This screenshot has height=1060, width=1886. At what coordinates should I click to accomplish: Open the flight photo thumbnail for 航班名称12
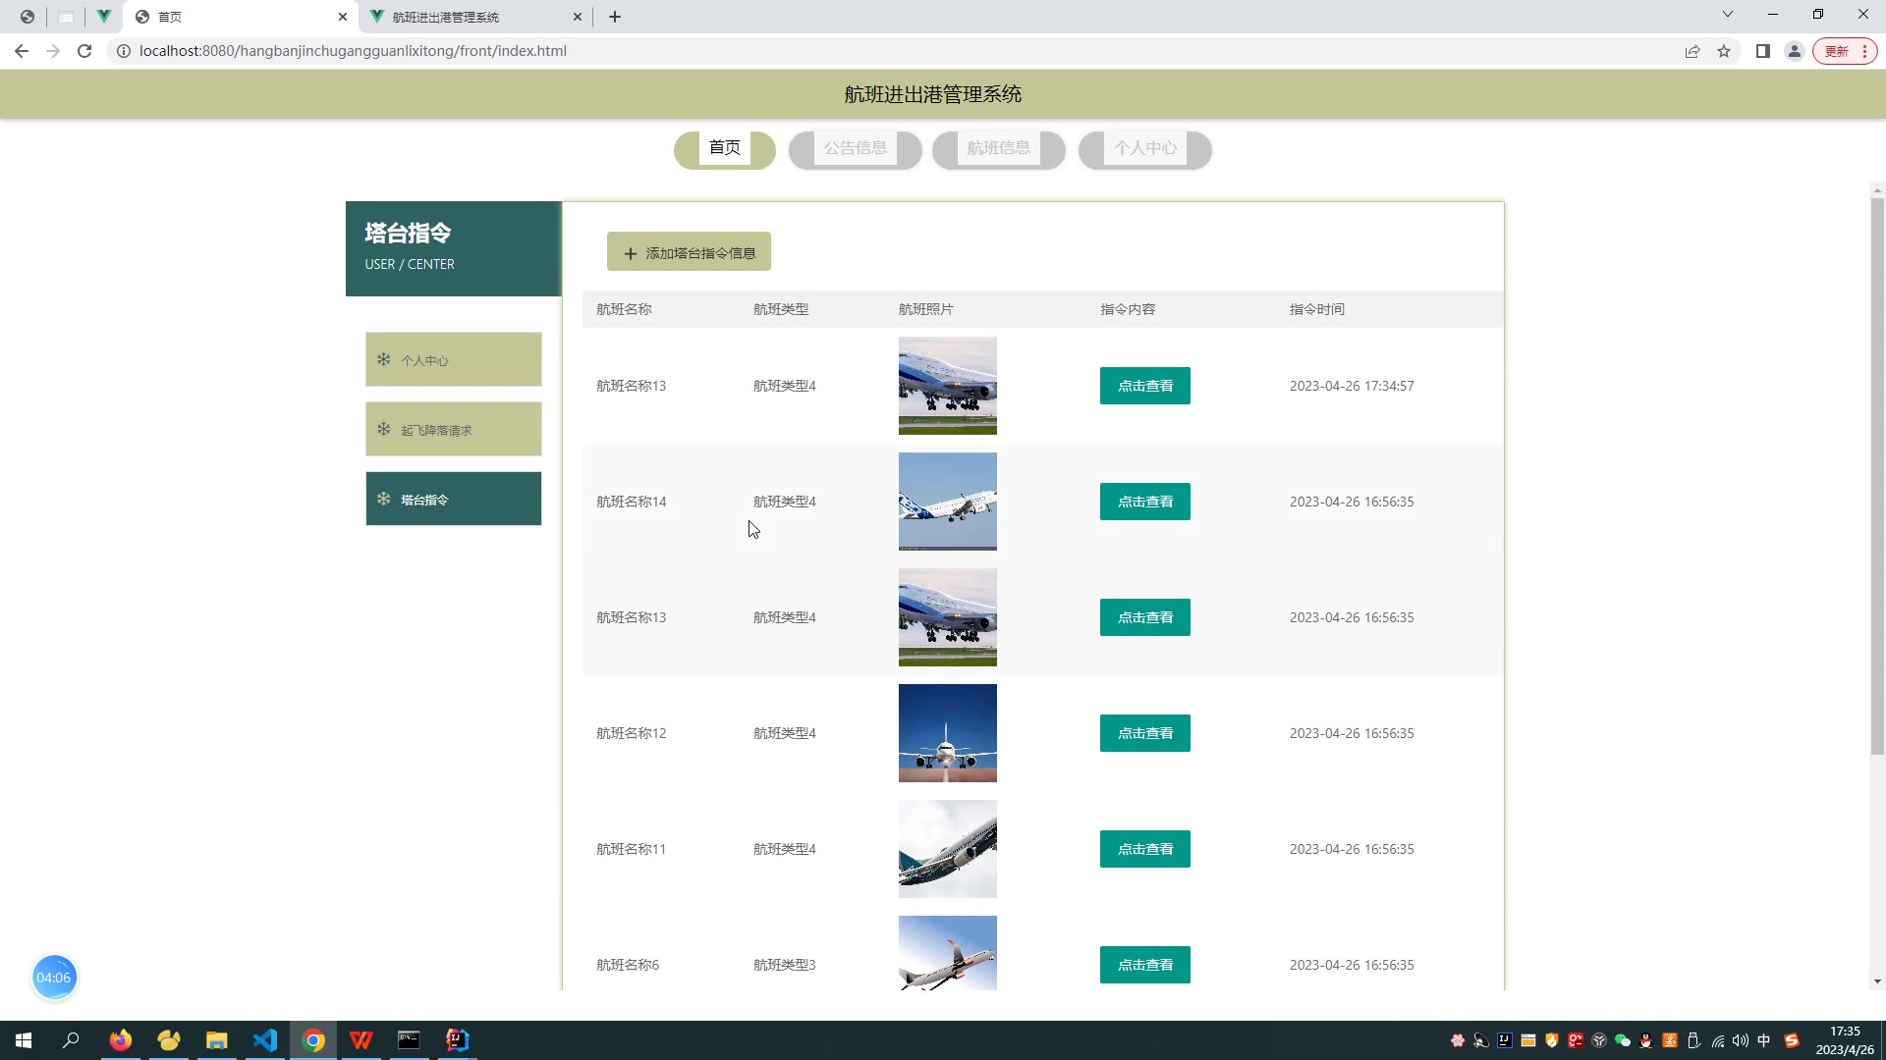(x=947, y=733)
